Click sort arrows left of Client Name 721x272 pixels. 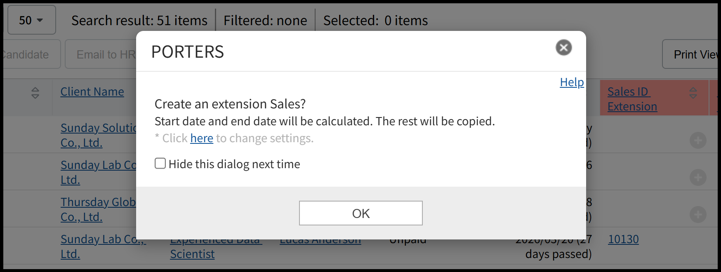pos(35,93)
